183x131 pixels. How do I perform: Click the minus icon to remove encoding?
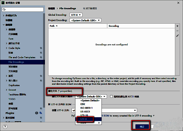(x=177, y=31)
